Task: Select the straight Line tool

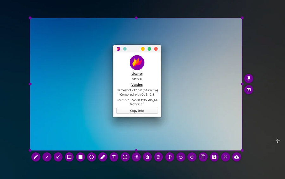Action: tap(47, 157)
